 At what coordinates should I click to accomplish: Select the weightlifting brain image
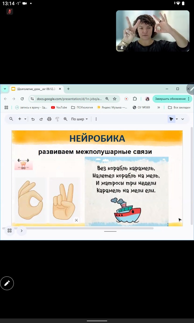(23, 164)
